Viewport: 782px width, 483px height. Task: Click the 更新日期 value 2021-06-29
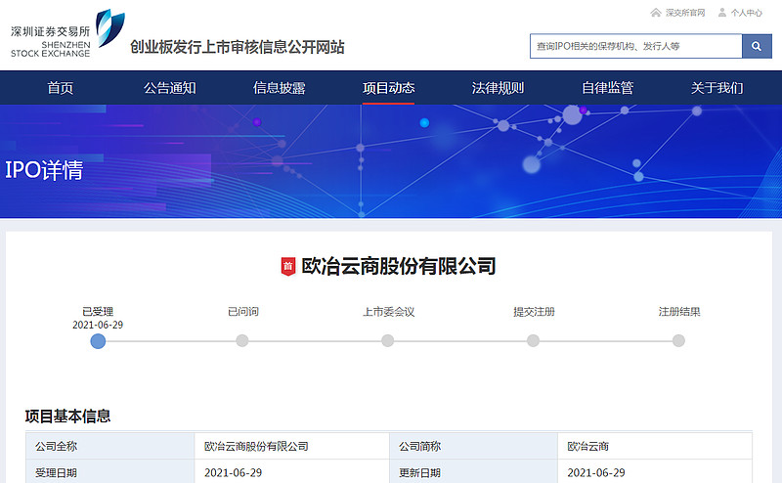tap(596, 472)
